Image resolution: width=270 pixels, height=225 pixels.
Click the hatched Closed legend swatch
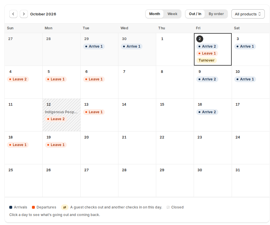168,207
